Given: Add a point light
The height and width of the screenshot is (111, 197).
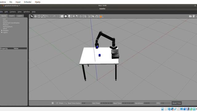Looking at the screenshot, I should (x=74, y=16).
